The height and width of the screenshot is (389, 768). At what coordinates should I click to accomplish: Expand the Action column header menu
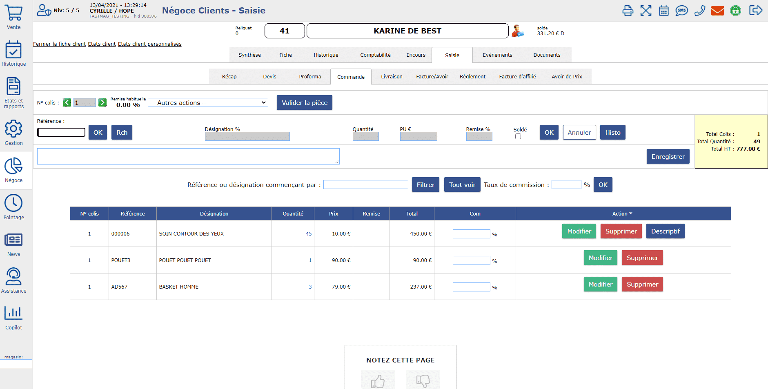(x=622, y=213)
